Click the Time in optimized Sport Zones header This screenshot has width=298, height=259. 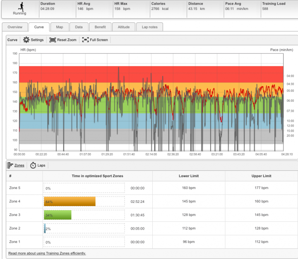[x=98, y=176]
